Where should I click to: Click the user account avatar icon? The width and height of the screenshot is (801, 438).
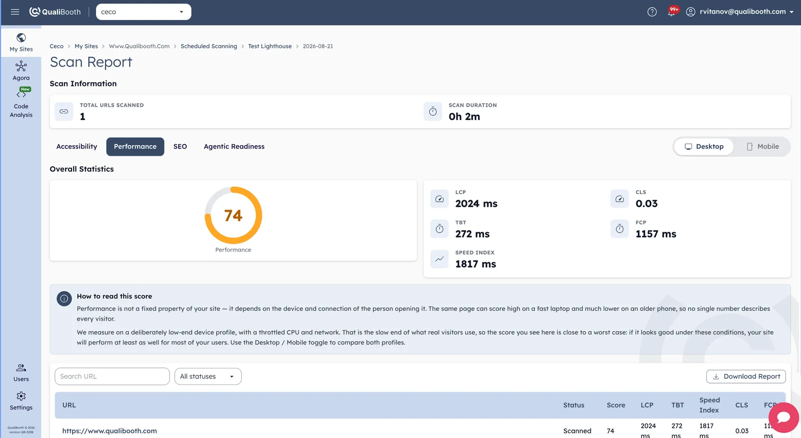[x=690, y=12]
